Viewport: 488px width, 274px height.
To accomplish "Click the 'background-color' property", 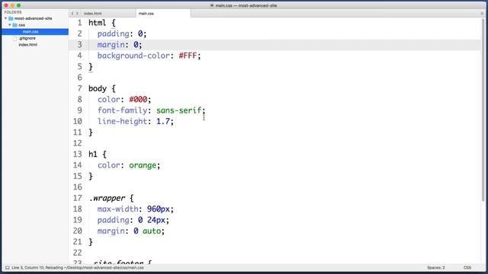I will click(133, 56).
